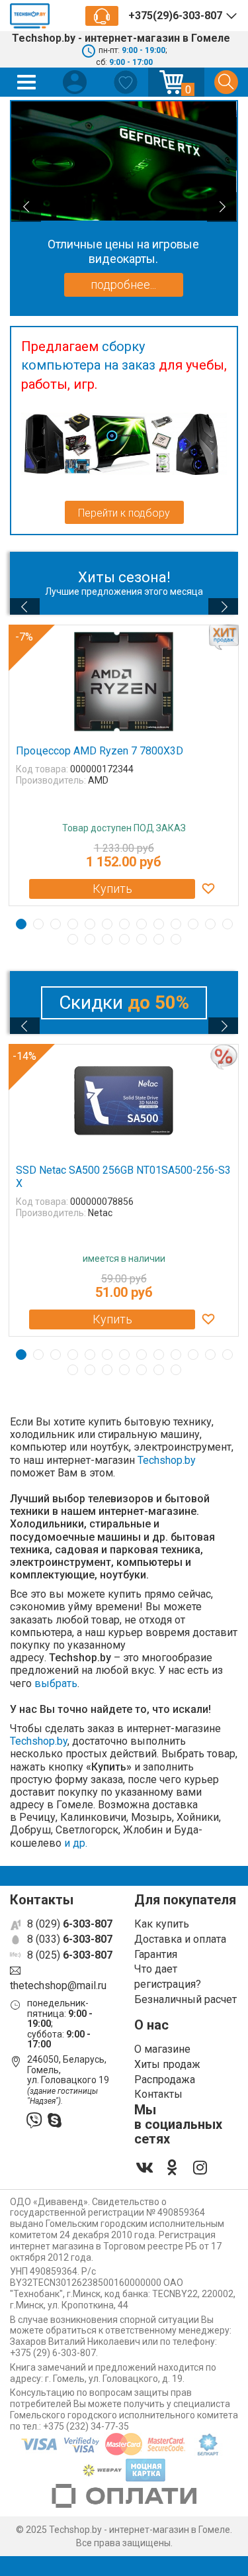Image resolution: width=248 pixels, height=2576 pixels.
Task: Open the wishlist heart in the header
Action: pos(125,82)
